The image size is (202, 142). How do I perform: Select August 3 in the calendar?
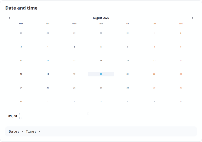pos(21,47)
